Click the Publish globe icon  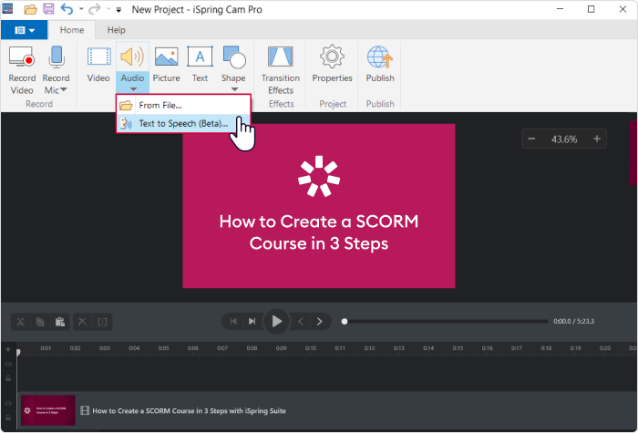(x=380, y=57)
